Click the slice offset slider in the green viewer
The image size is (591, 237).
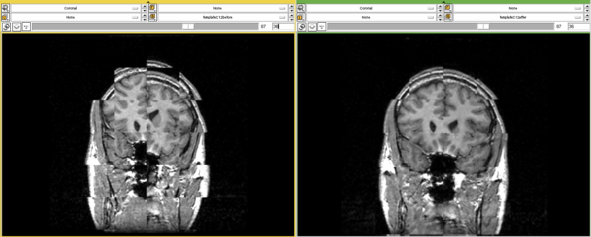click(x=440, y=27)
